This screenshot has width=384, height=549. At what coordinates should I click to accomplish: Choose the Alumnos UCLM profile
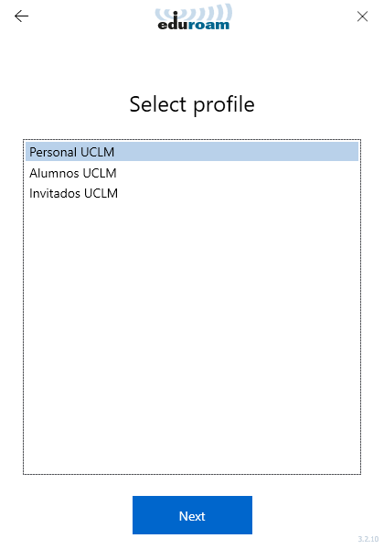192,173
